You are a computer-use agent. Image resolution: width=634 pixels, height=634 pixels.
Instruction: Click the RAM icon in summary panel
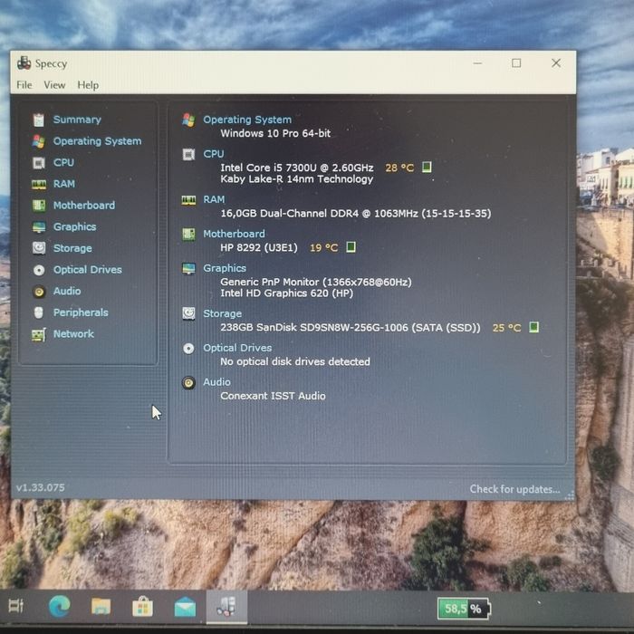point(188,200)
